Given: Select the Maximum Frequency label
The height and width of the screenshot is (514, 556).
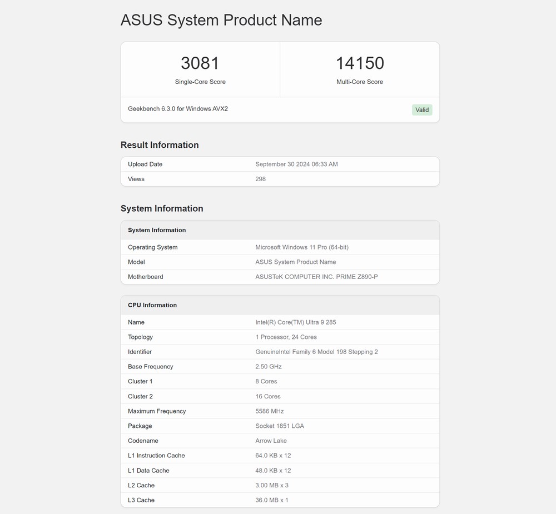Looking at the screenshot, I should coord(157,411).
